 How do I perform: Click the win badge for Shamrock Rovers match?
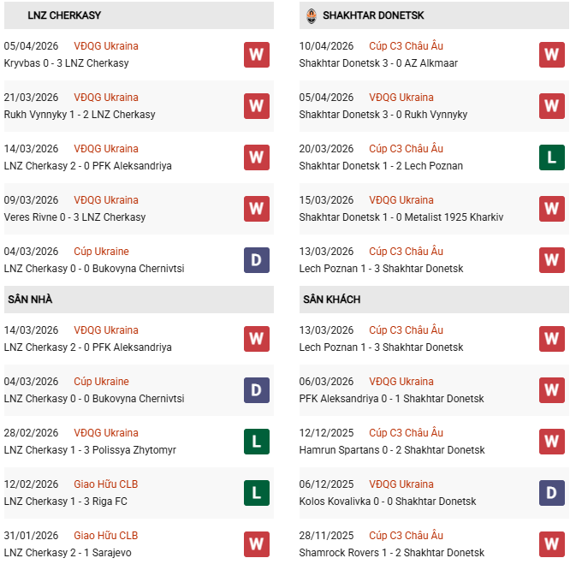(x=551, y=544)
